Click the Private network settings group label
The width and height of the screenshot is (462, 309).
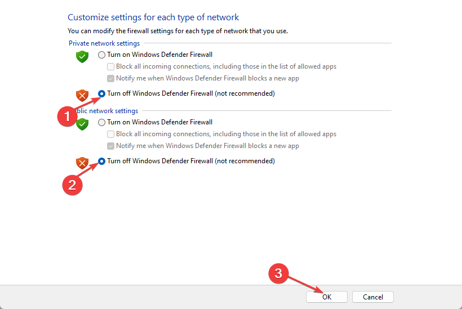(x=104, y=43)
